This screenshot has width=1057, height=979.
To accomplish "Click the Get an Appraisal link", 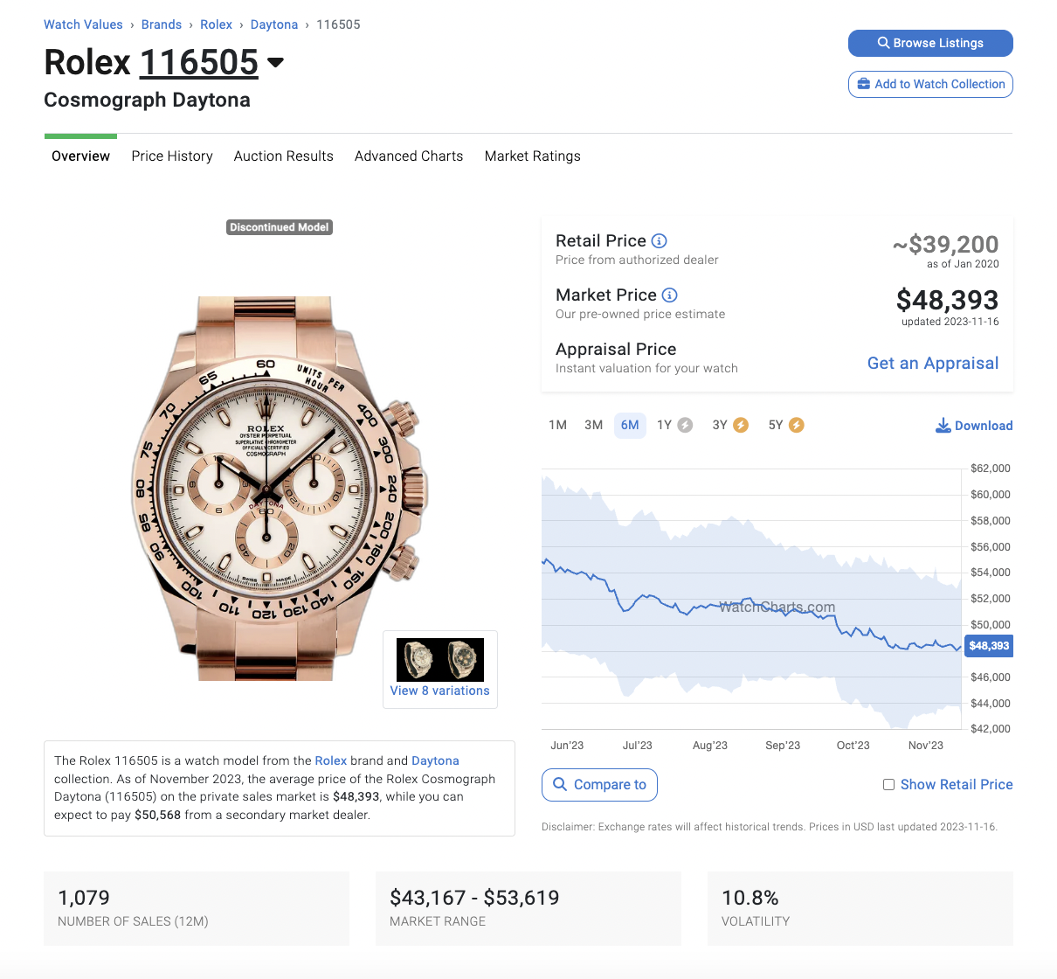I will tap(933, 363).
